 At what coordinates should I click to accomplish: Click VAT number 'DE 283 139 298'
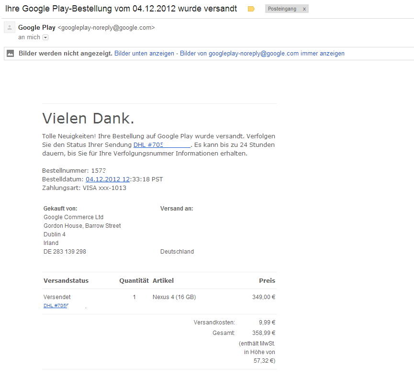65,252
